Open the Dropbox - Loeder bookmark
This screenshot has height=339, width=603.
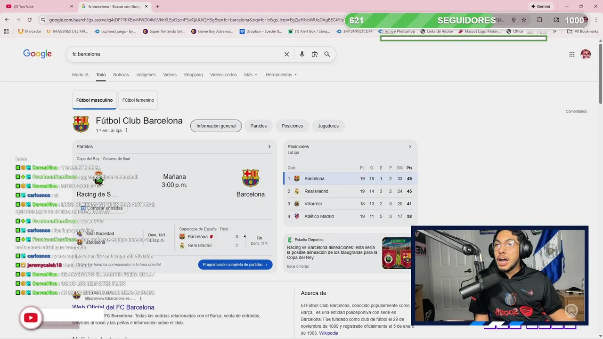coord(261,32)
